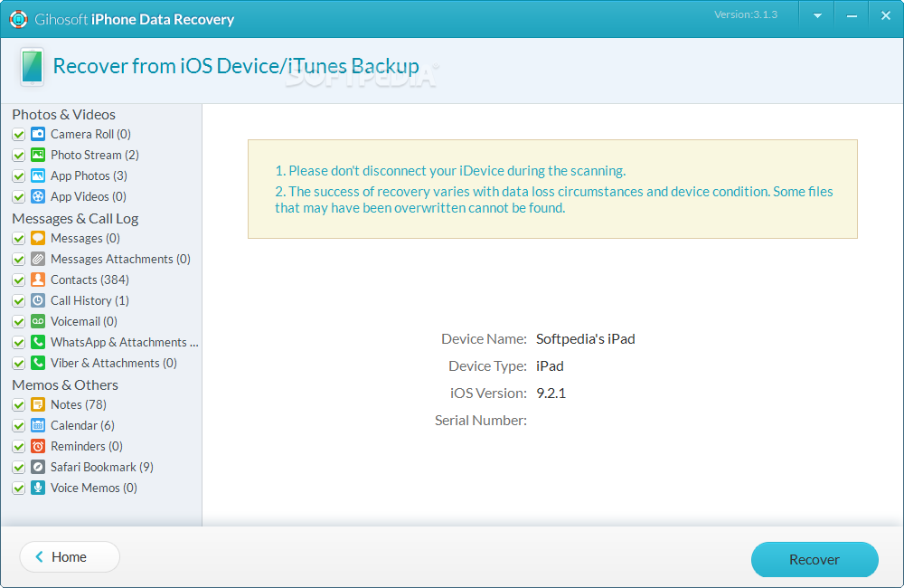Click the Version:3.1.3 label

[746, 14]
